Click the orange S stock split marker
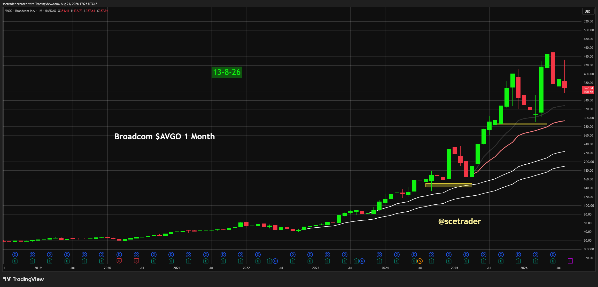 [x=420, y=261]
